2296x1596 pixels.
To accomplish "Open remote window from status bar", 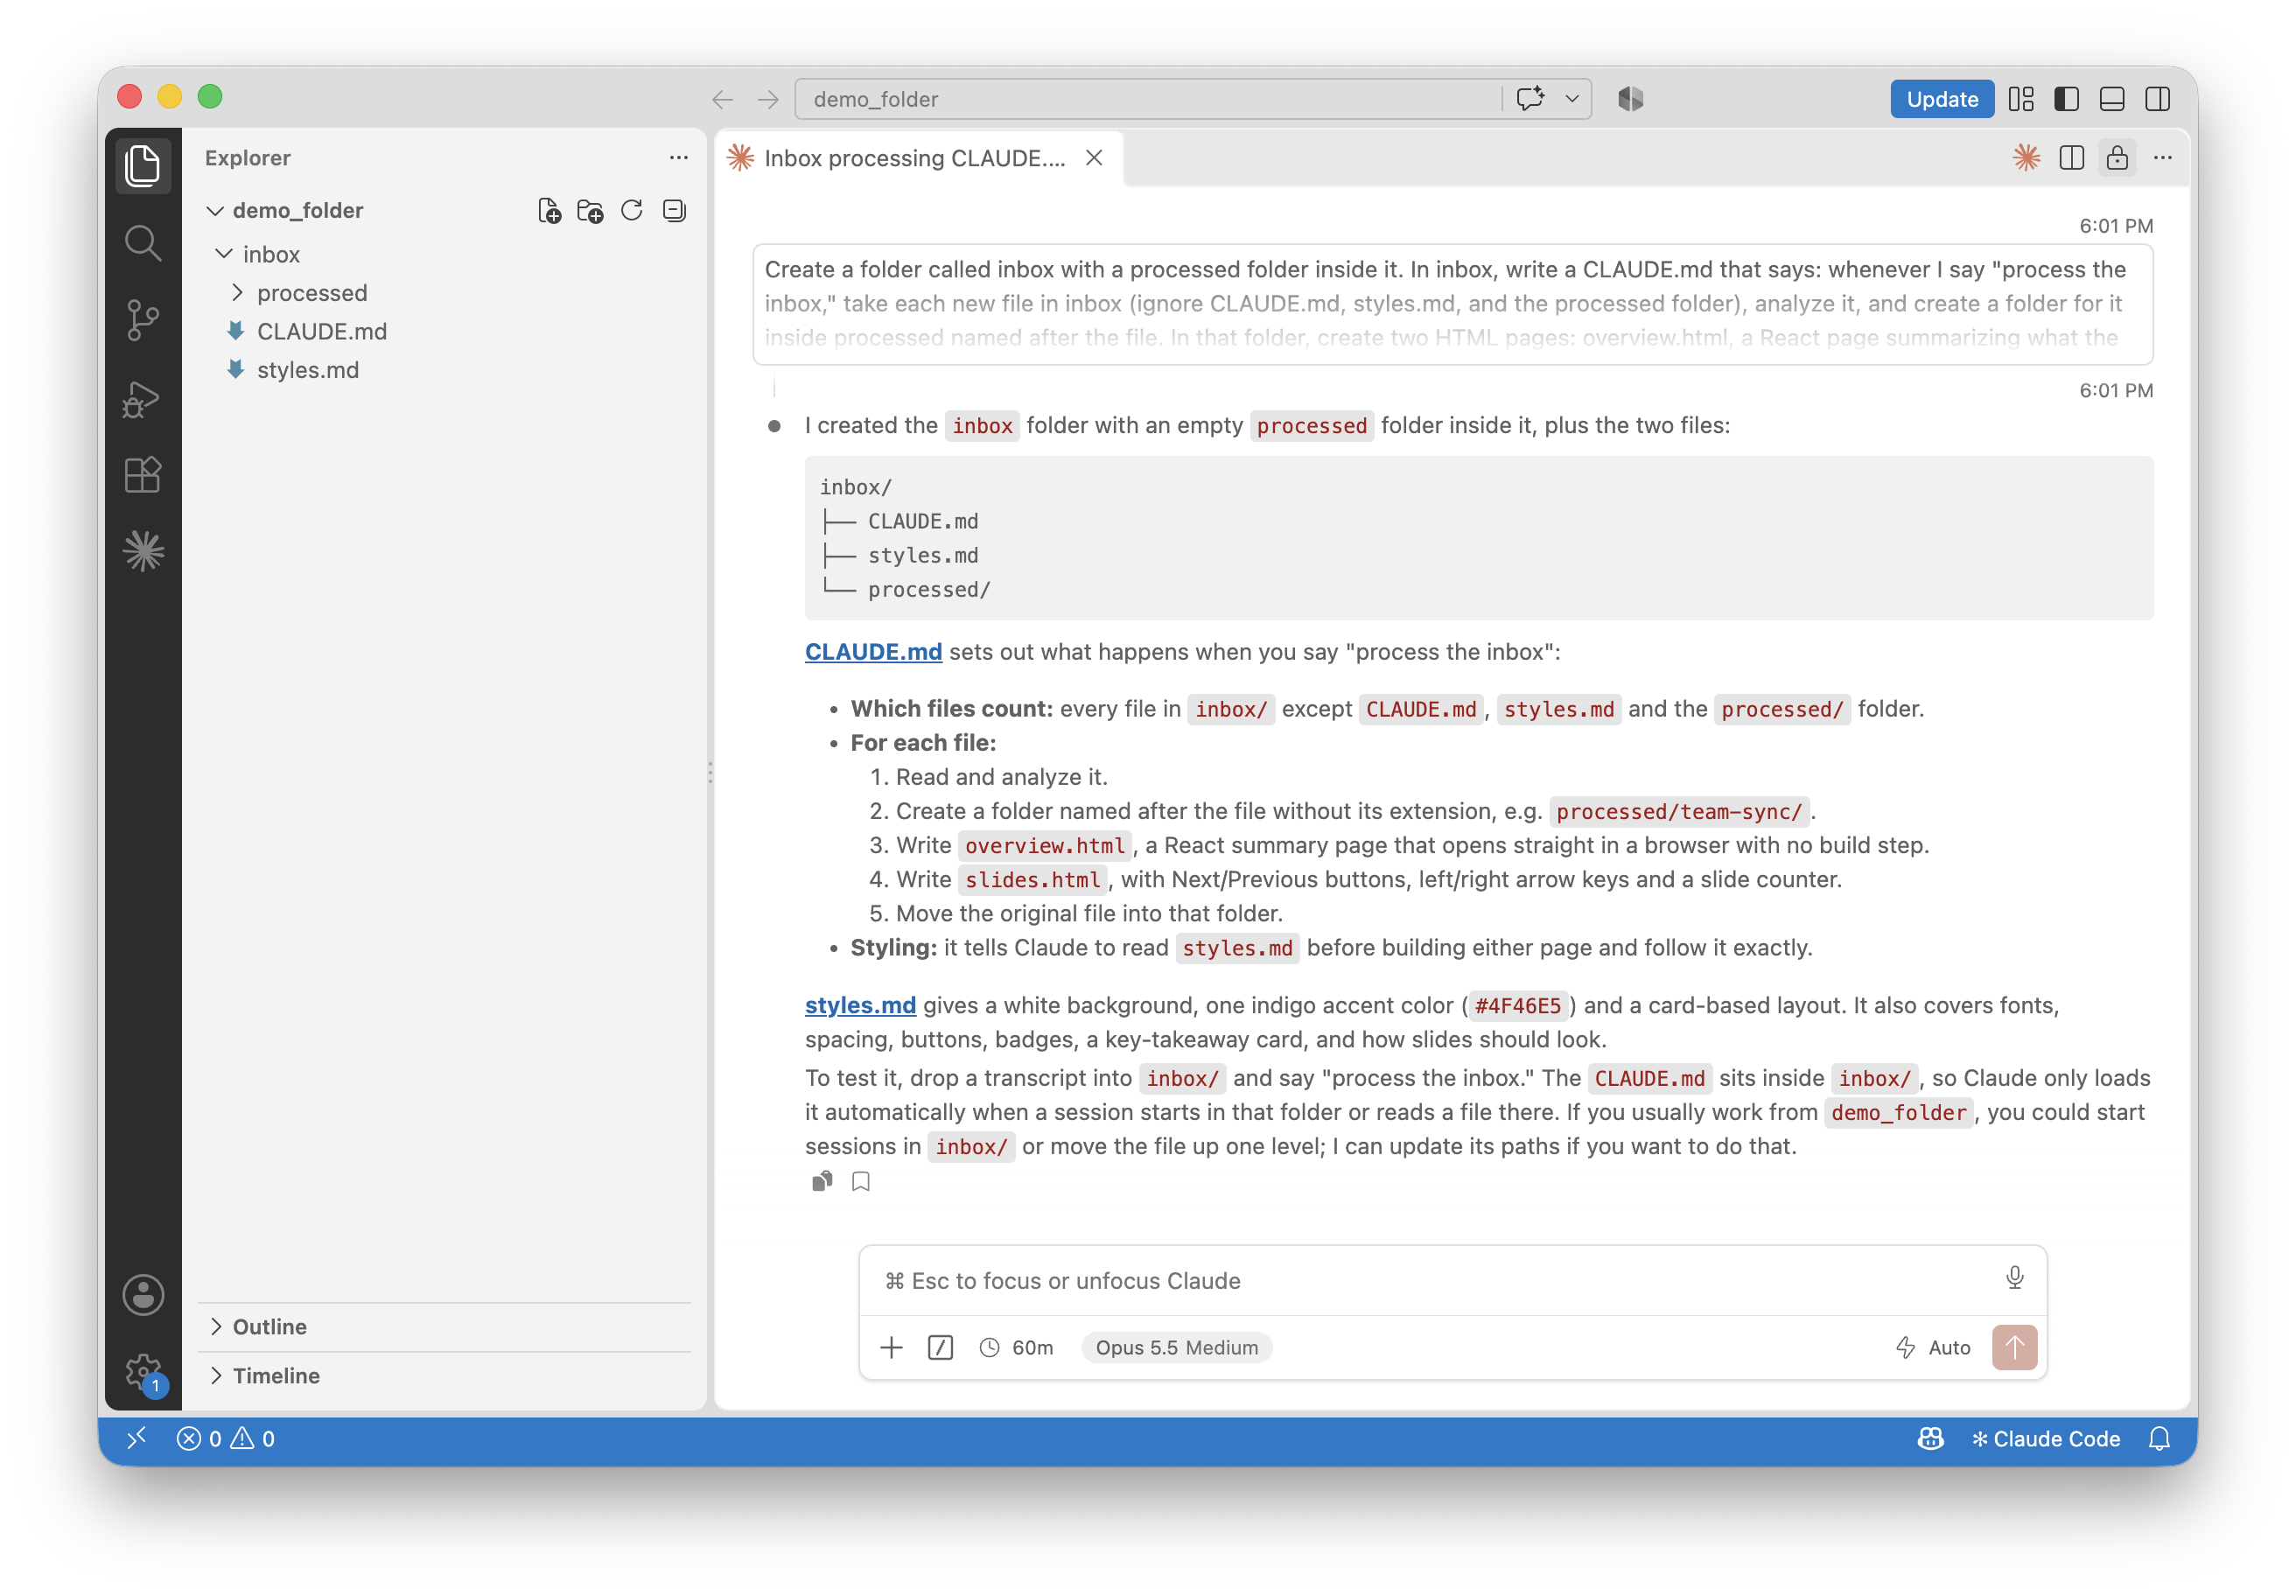I will [x=137, y=1438].
